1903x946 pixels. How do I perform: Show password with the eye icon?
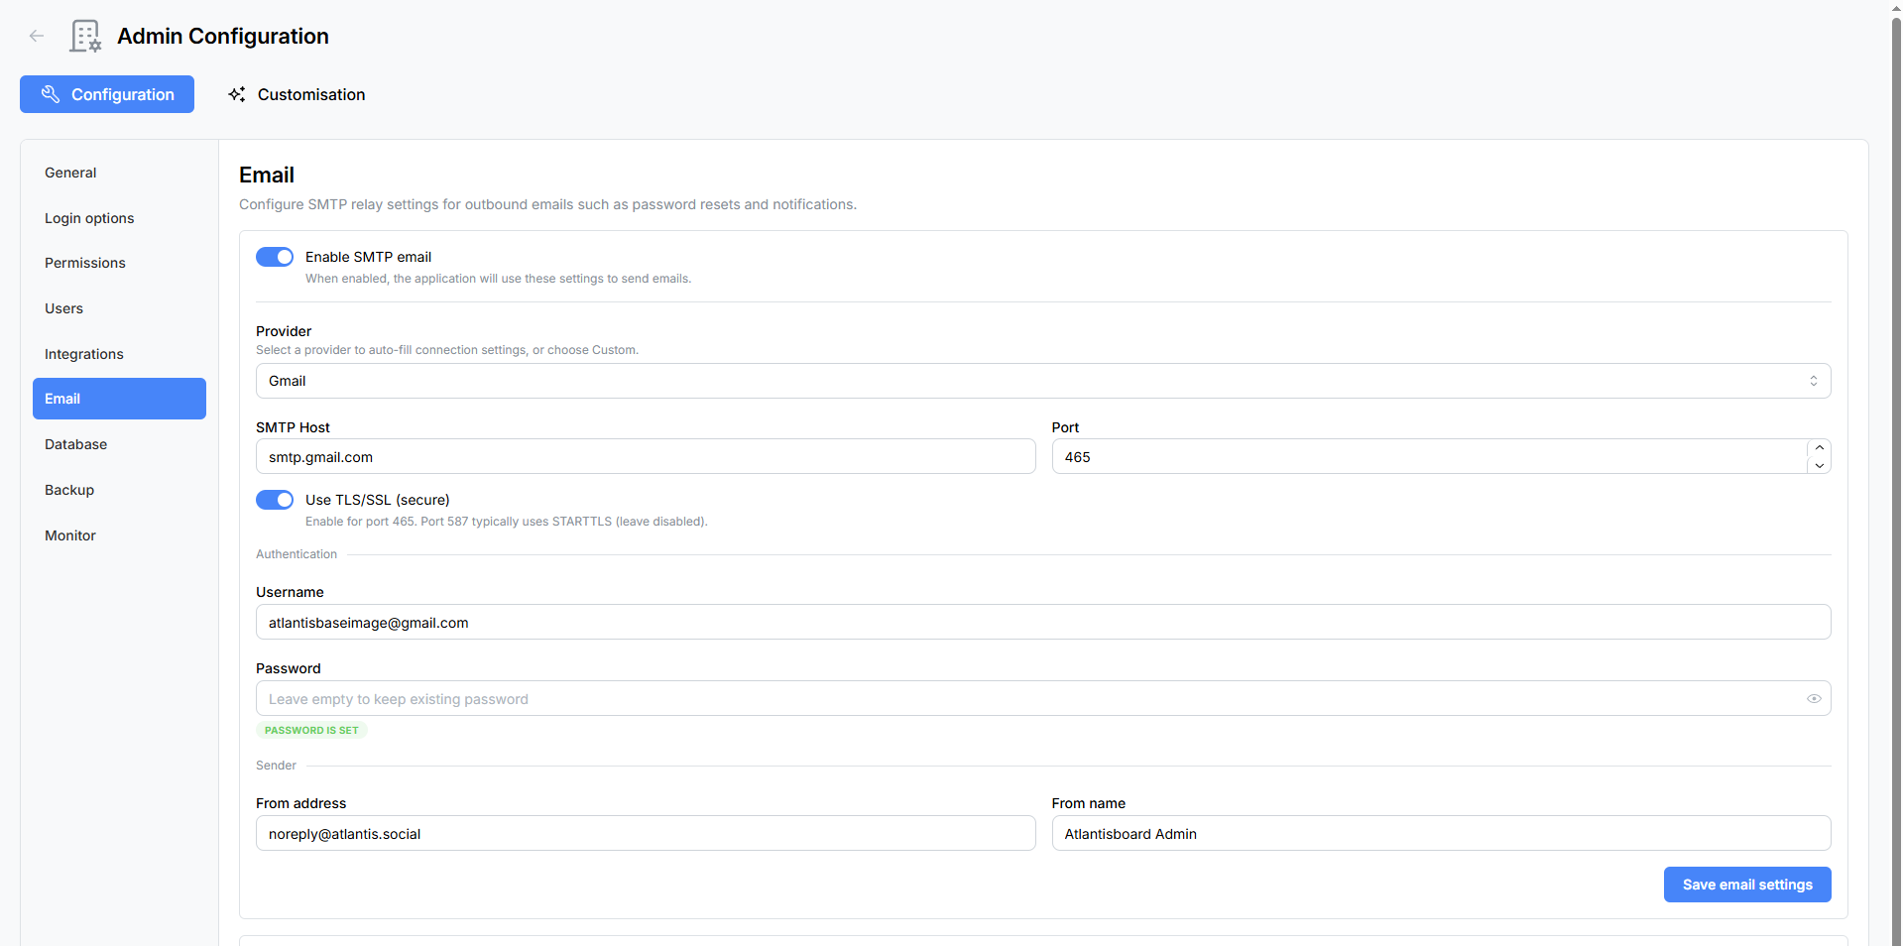(x=1814, y=699)
